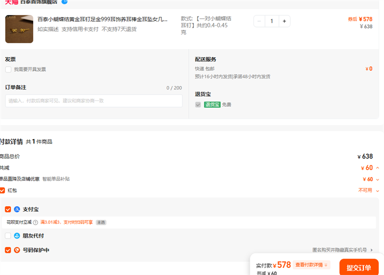Viewport: 384px width, 275px height.
Task: Click the 花呗支付立减 question mark icon
Action: click(x=36, y=223)
